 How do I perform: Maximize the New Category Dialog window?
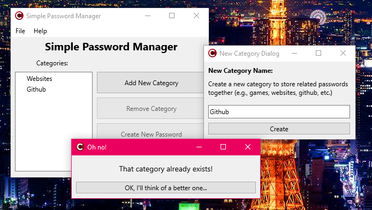(x=318, y=53)
